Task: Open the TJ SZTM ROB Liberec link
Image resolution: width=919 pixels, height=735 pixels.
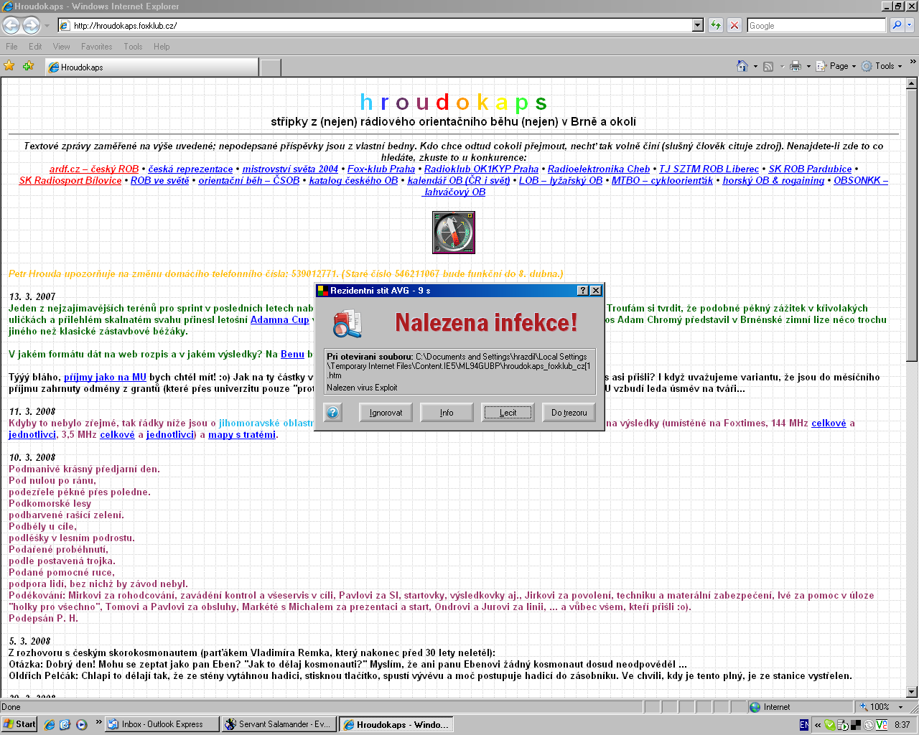Action: click(x=709, y=169)
